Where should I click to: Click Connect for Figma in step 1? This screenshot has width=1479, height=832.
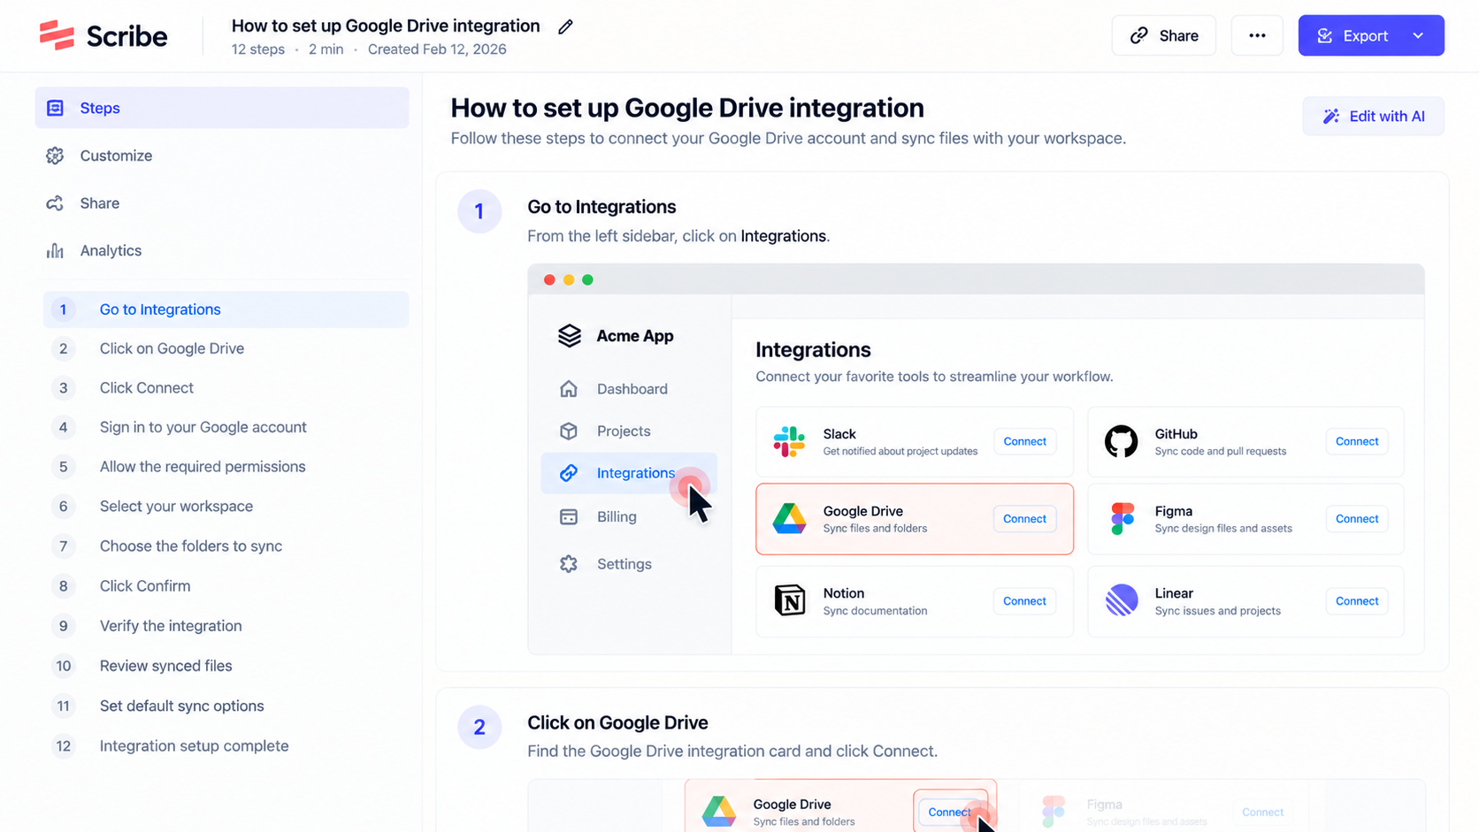click(1357, 519)
